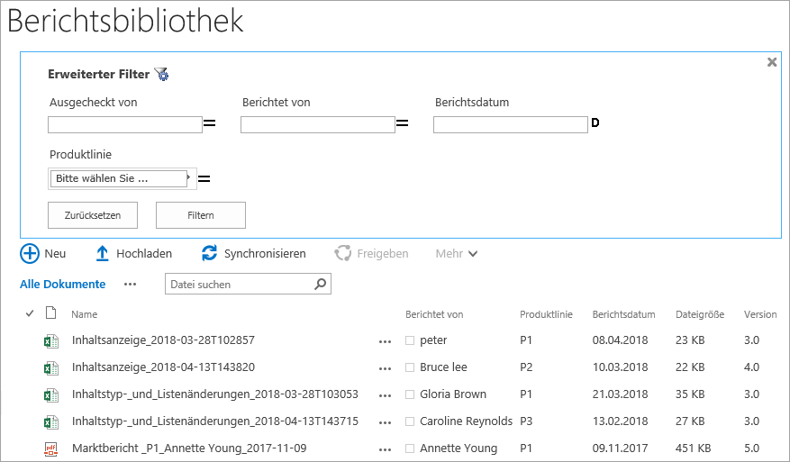Click the user name Caroline Reynolds
The image size is (790, 462).
(x=466, y=421)
